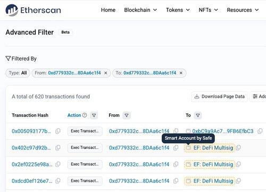This screenshot has width=266, height=192.
Task: Click the Etherscan logo icon
Action: point(12,10)
